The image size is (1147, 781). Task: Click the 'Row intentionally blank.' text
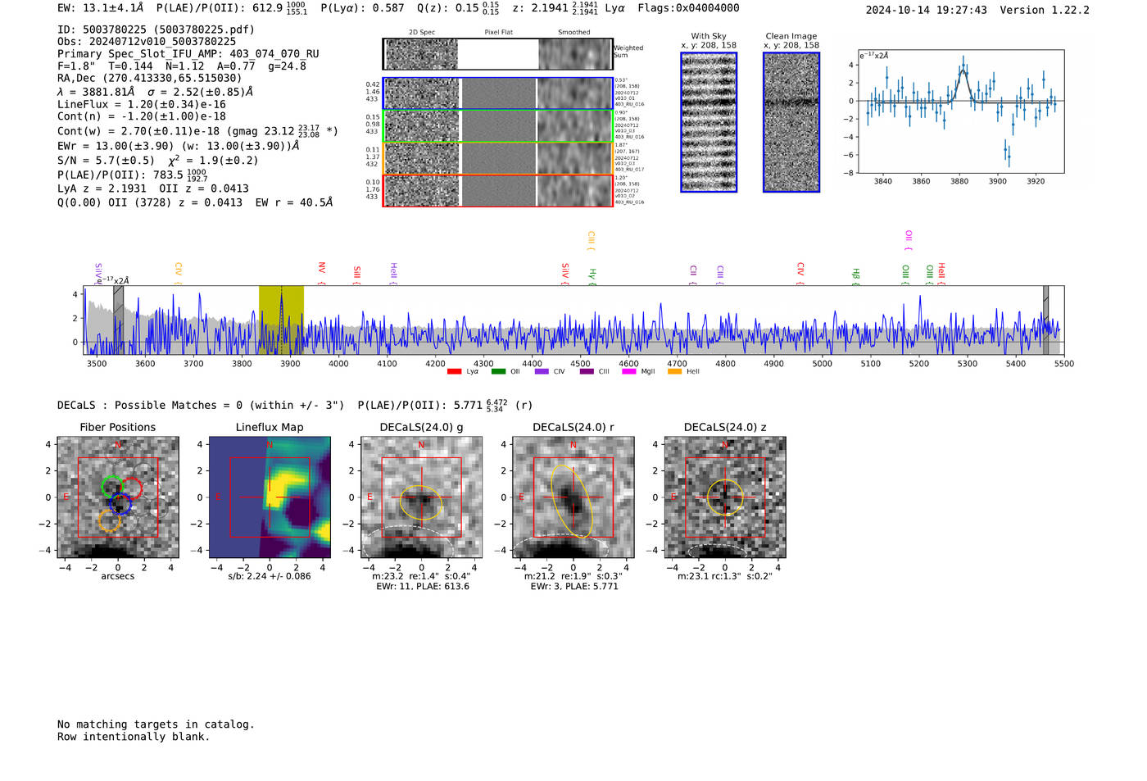tap(134, 737)
